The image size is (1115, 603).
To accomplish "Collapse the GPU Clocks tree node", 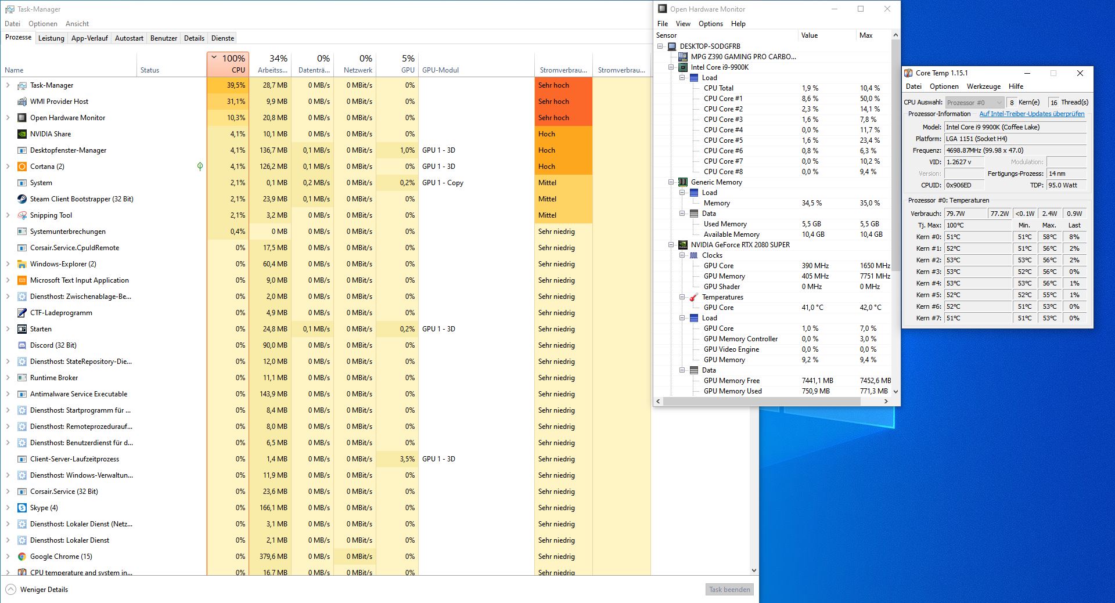I will [682, 255].
